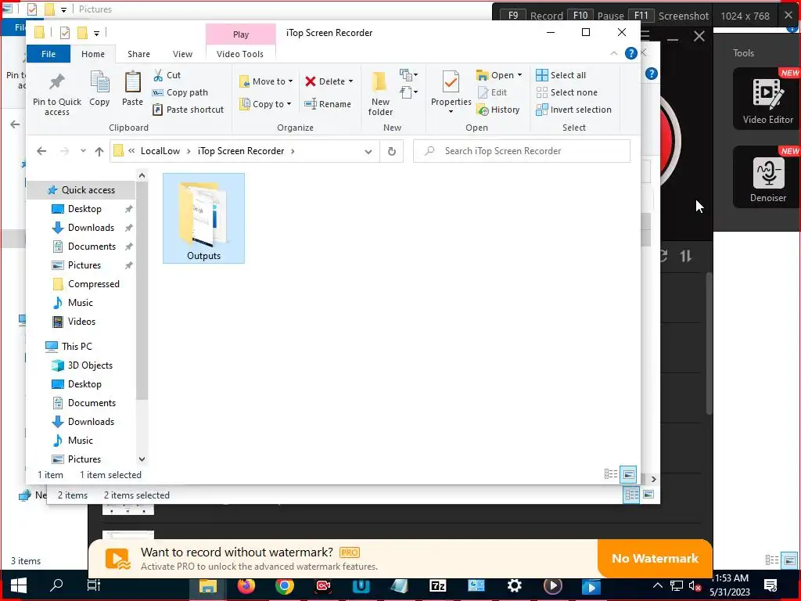Open Firefox from the taskbar

(x=246, y=585)
